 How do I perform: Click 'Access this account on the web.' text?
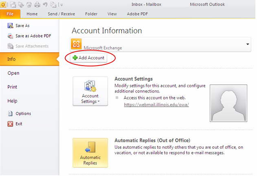(154, 98)
